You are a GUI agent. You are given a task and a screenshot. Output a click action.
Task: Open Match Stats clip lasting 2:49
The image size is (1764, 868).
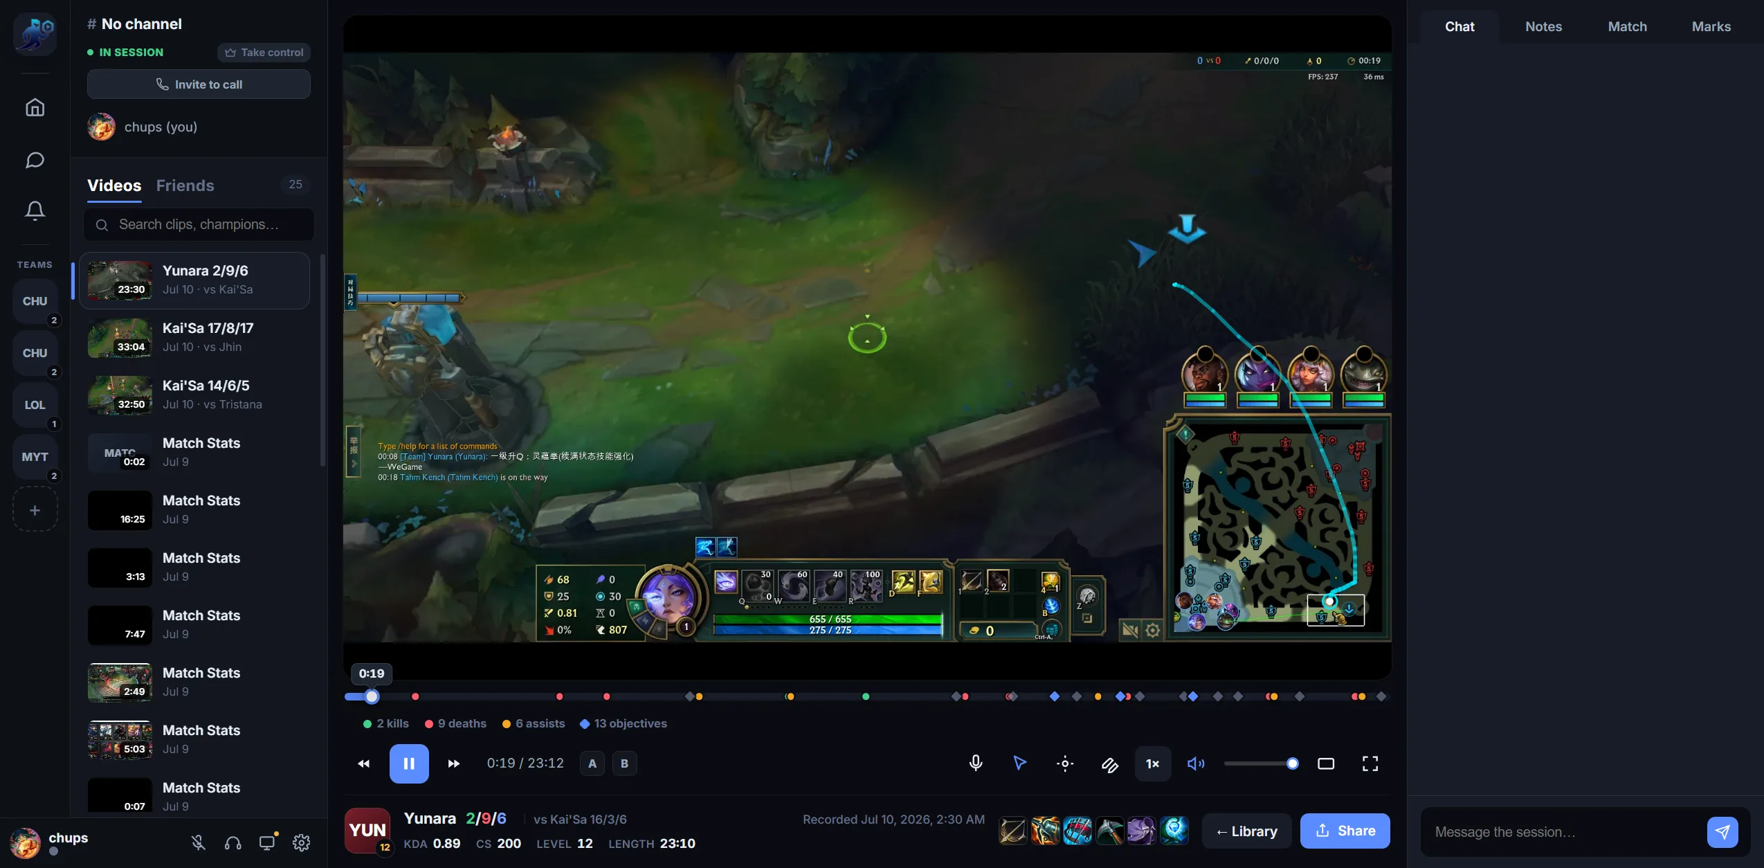pos(194,682)
